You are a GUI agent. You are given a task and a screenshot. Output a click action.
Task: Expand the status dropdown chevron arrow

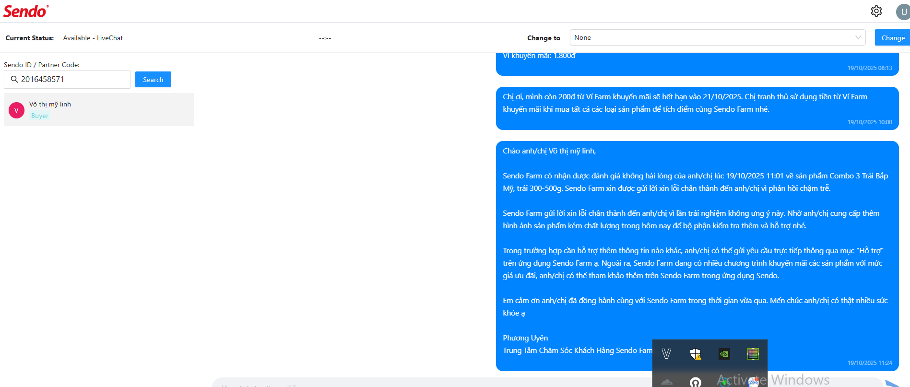(858, 37)
